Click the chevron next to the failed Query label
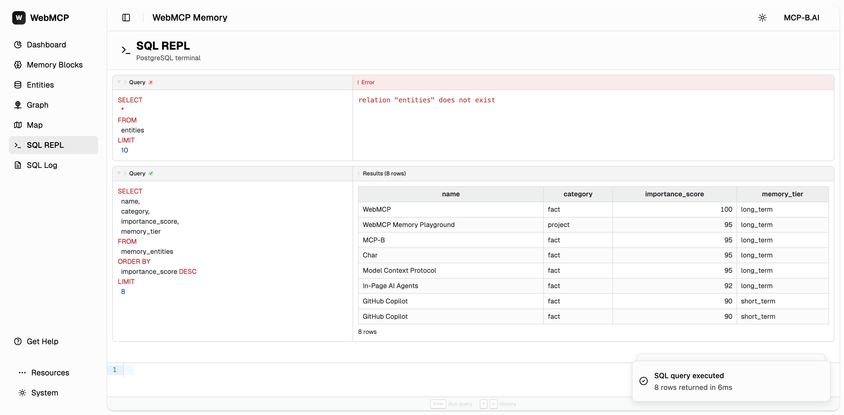The height and width of the screenshot is (415, 844). click(125, 82)
